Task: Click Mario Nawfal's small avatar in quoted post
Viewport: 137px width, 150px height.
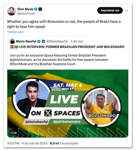Action: (x=12, y=41)
